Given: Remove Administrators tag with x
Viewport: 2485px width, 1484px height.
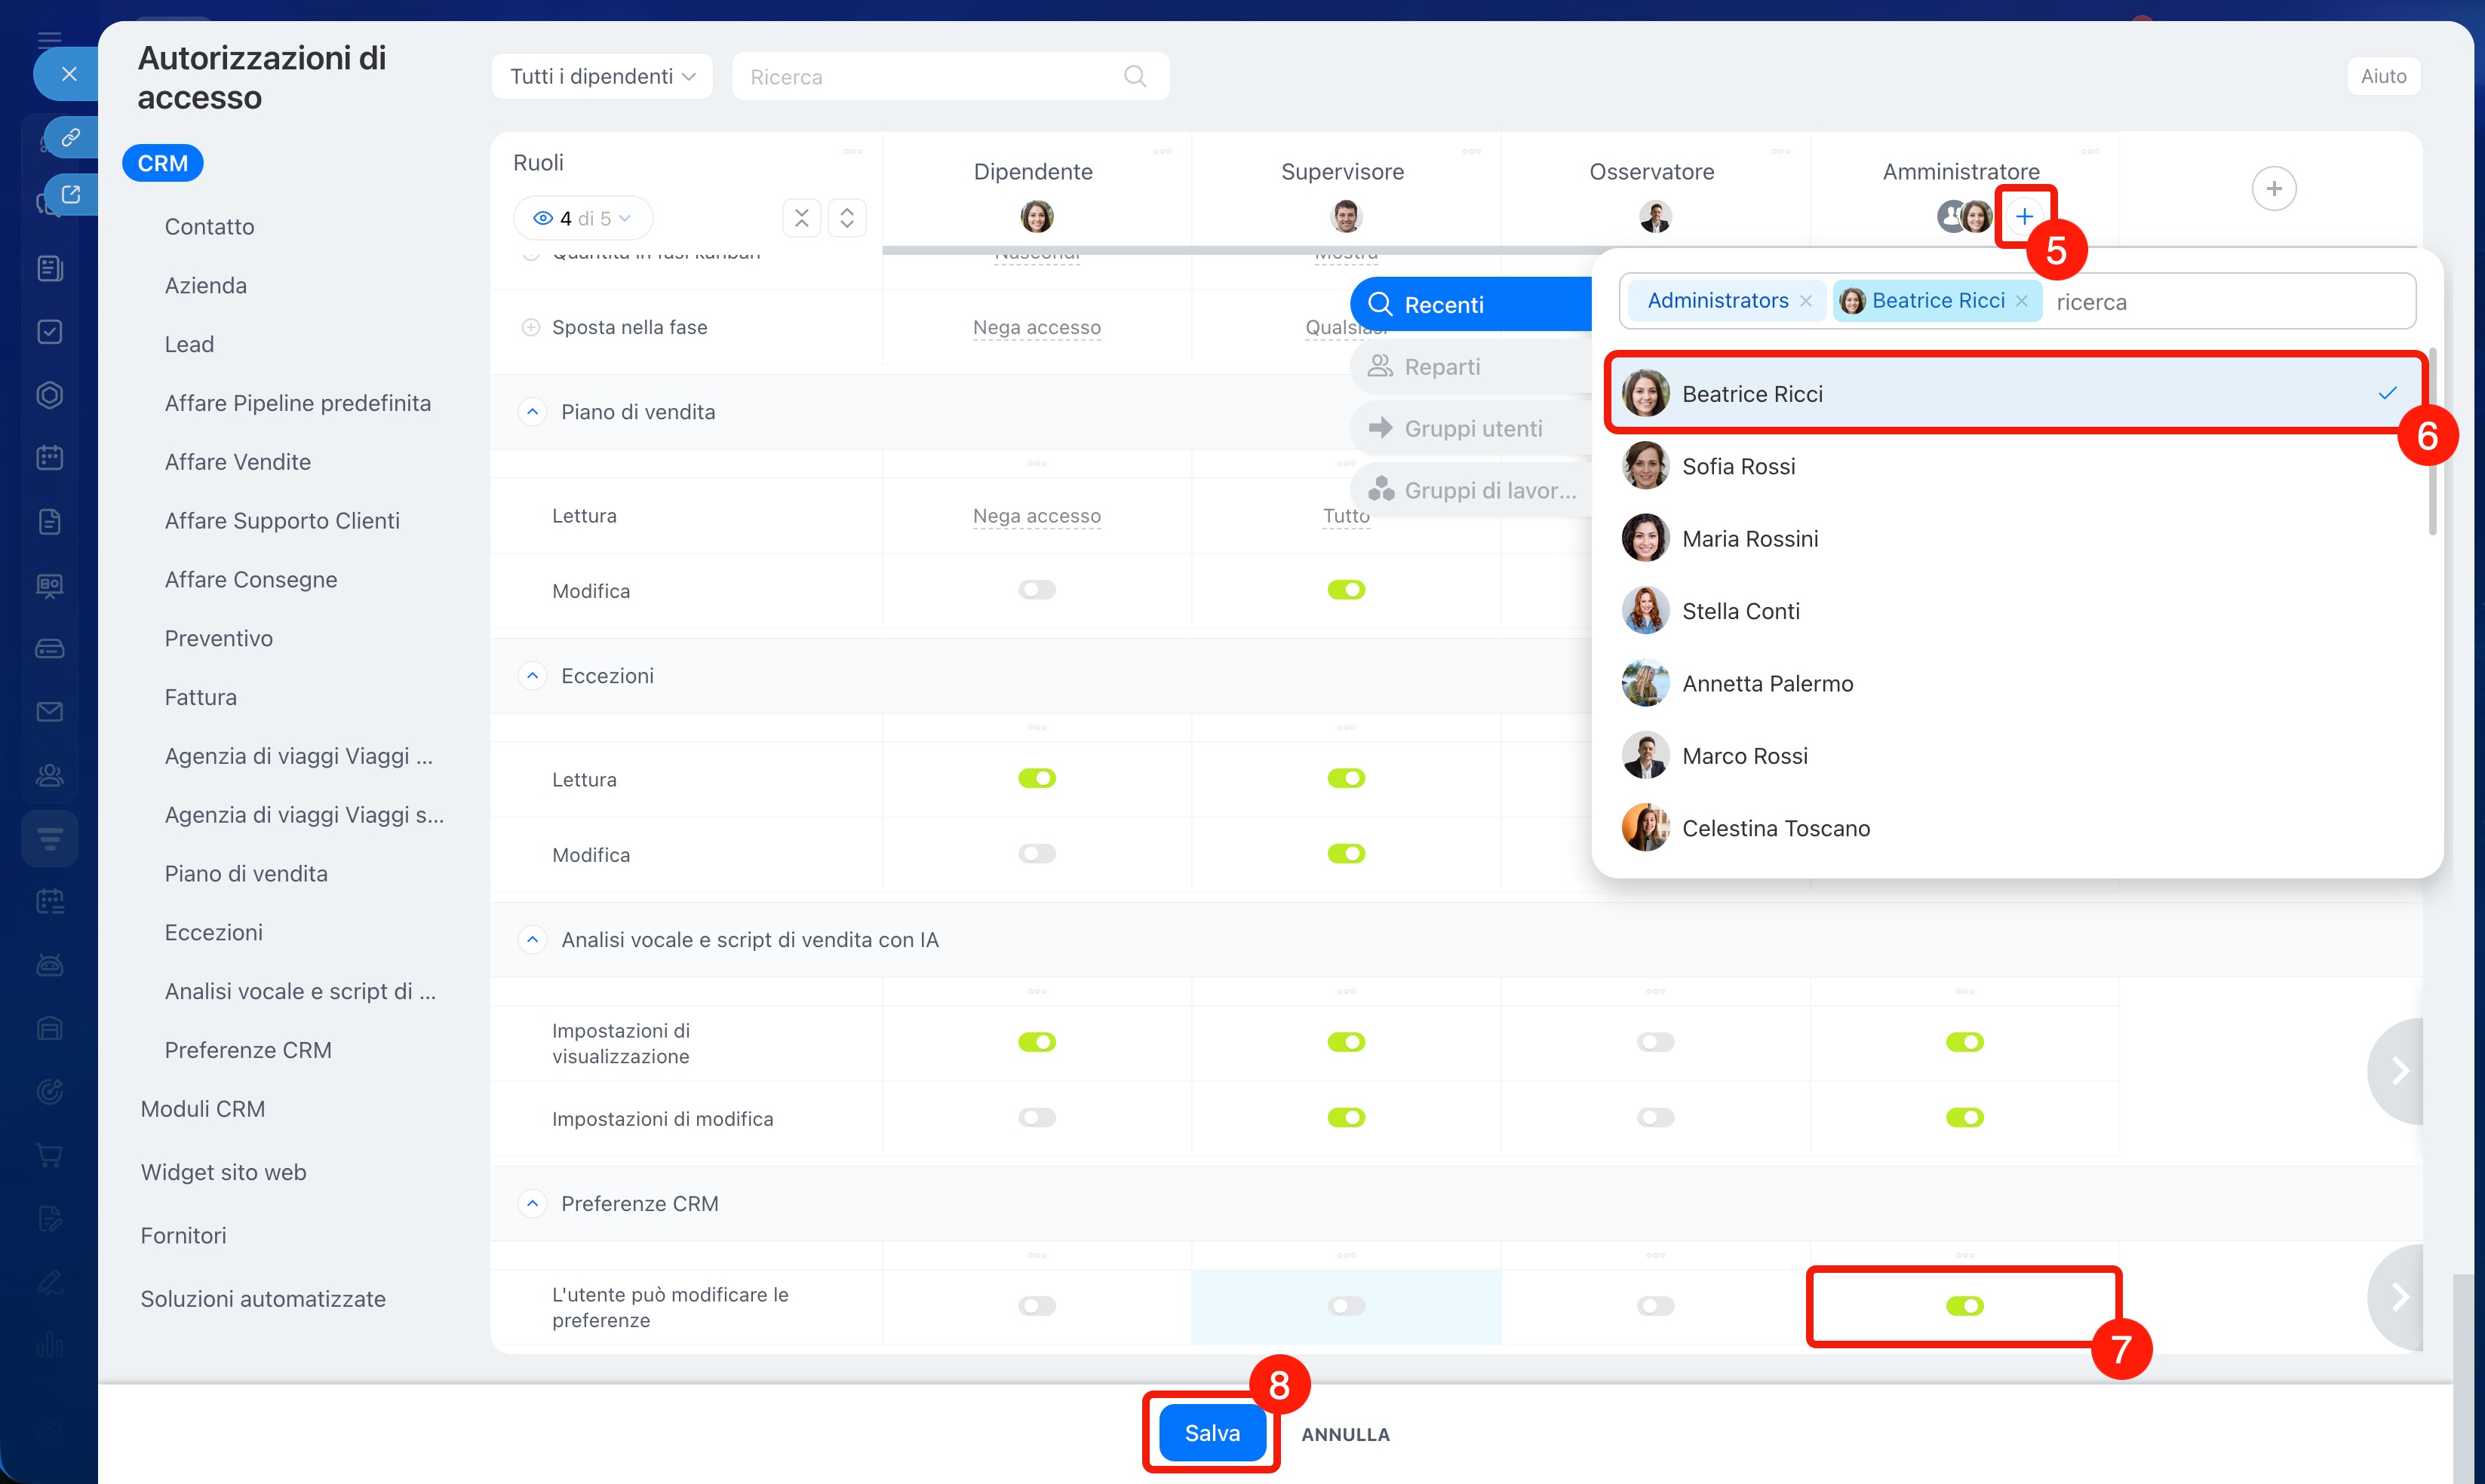Looking at the screenshot, I should tap(1806, 301).
